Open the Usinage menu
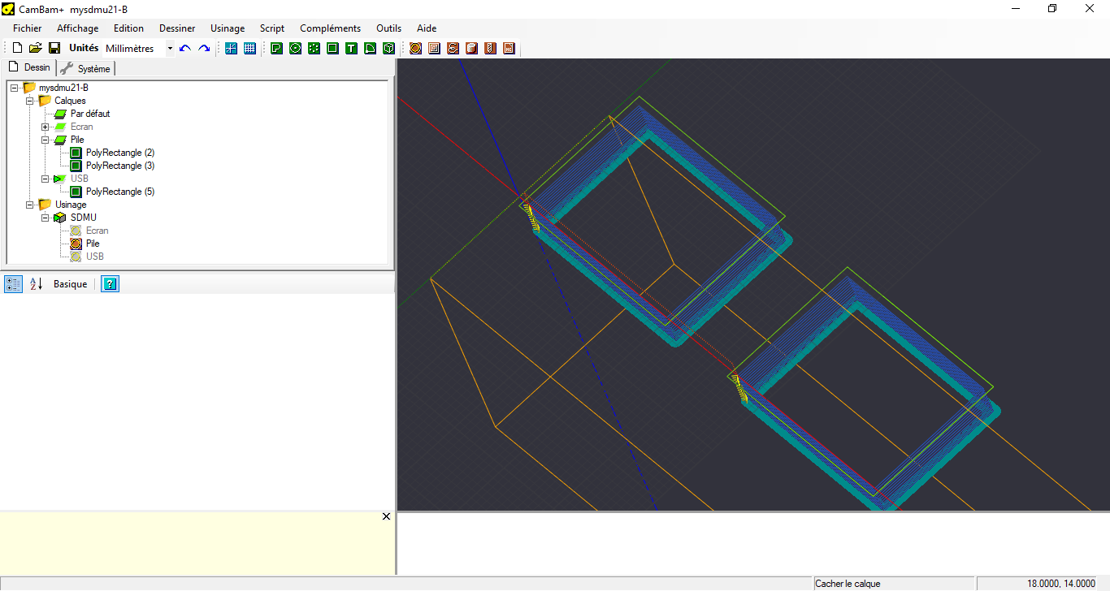This screenshot has height=591, width=1110. point(228,28)
